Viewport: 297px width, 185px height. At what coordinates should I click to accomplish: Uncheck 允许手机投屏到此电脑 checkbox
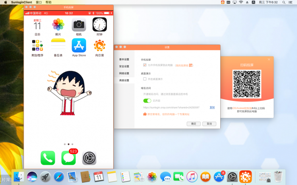tap(145, 65)
